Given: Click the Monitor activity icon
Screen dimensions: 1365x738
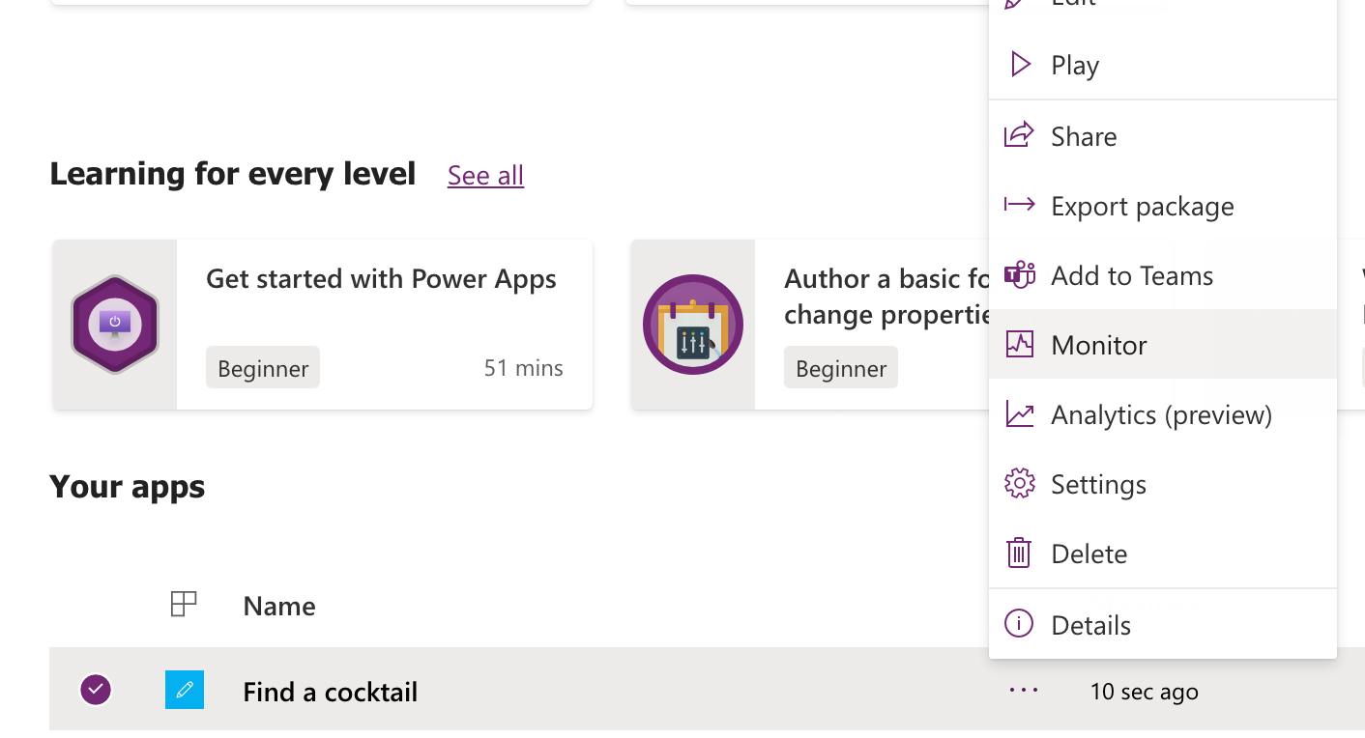Looking at the screenshot, I should pos(1019,344).
